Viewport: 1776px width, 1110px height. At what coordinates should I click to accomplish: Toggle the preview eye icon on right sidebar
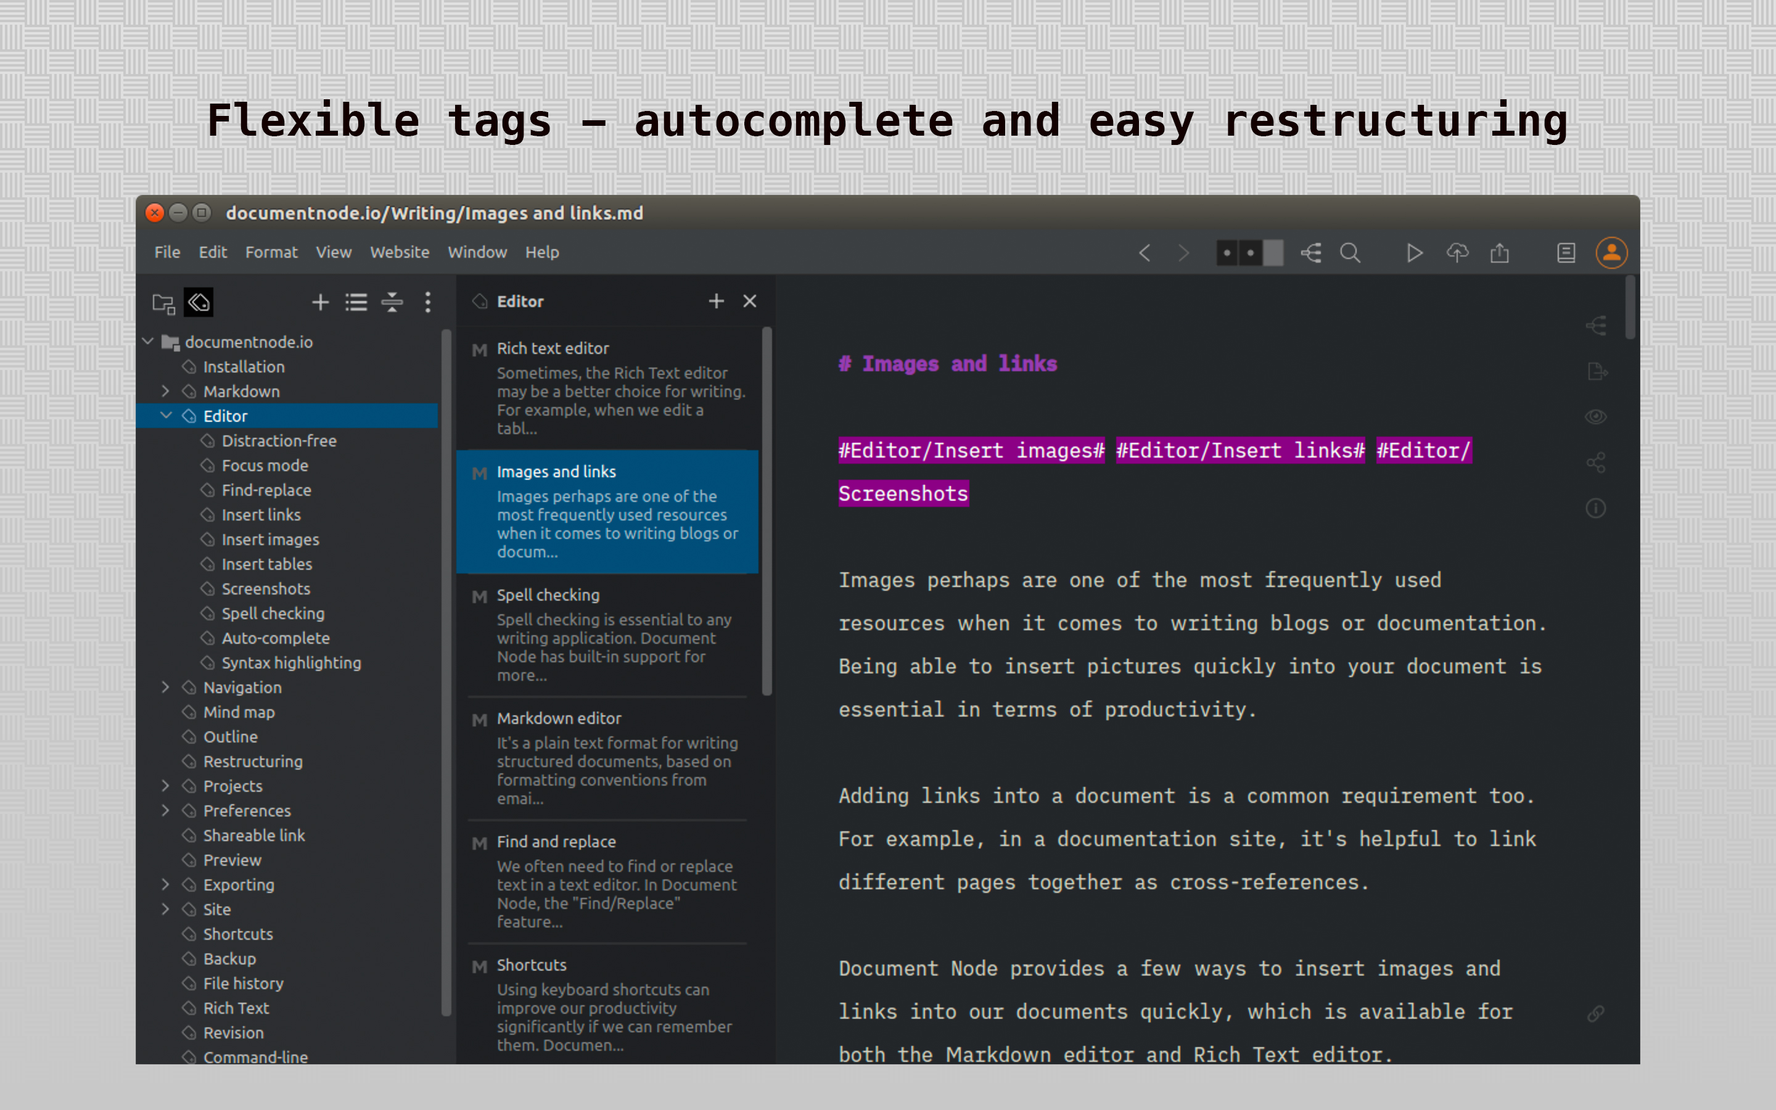tap(1595, 416)
